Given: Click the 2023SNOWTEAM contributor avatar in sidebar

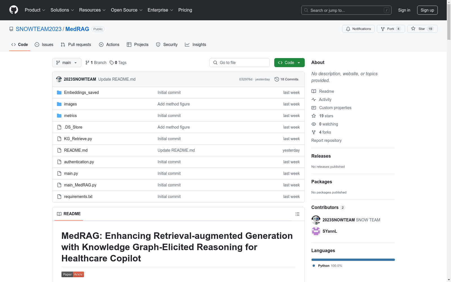Looking at the screenshot, I should (x=316, y=220).
